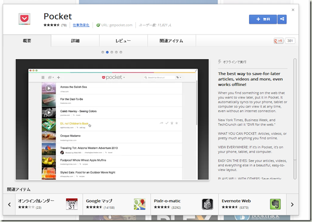Click the search field in Pocket preview
The image size is (312, 222).
click(159, 78)
